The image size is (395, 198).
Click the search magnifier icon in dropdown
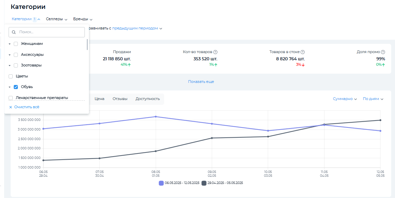tap(14, 32)
